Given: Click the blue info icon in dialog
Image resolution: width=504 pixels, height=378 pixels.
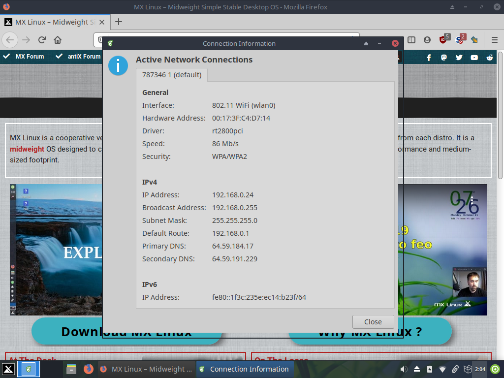Looking at the screenshot, I should pos(118,65).
